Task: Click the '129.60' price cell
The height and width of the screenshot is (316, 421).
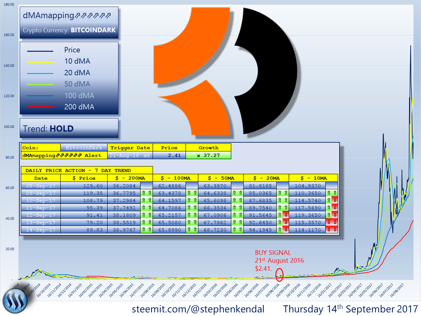Action: pos(84,186)
